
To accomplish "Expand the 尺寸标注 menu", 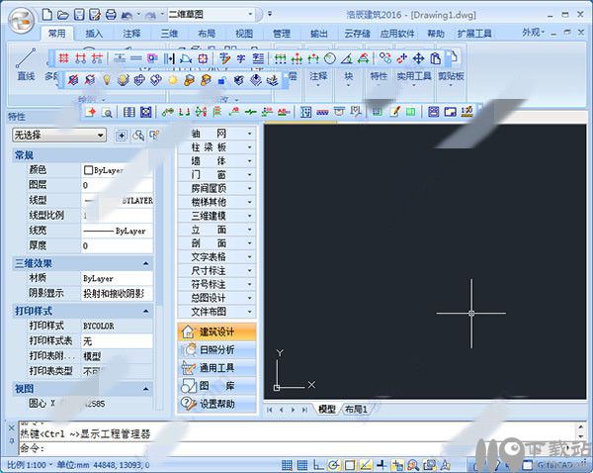I will 217,270.
